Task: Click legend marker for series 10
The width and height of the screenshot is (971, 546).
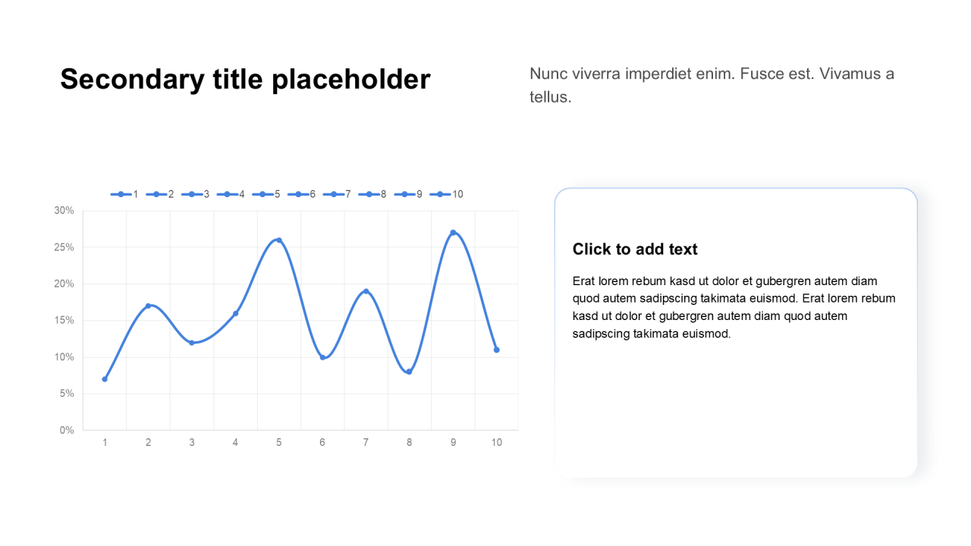Action: point(440,194)
